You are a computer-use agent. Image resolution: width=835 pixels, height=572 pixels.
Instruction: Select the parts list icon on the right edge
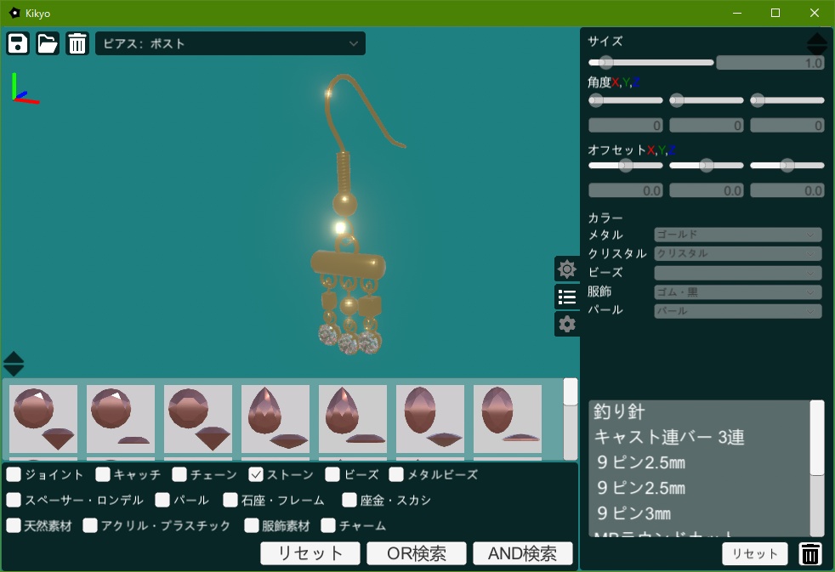click(567, 297)
